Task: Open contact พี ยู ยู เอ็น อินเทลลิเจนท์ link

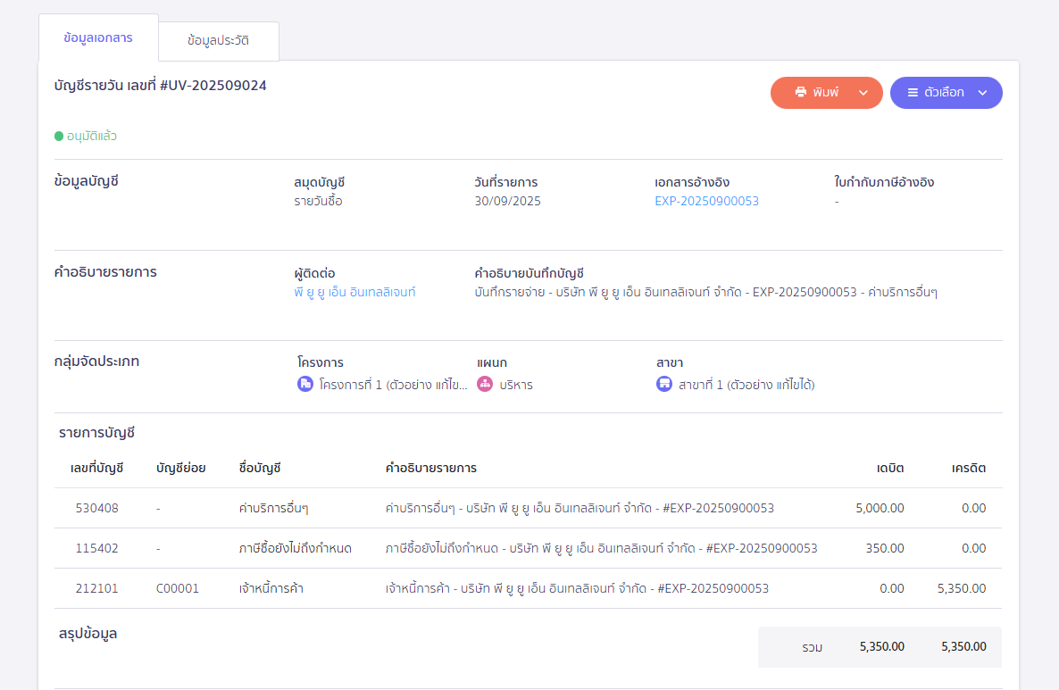Action: [354, 292]
